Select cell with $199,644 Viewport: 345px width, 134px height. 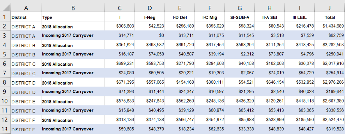tap(330, 91)
